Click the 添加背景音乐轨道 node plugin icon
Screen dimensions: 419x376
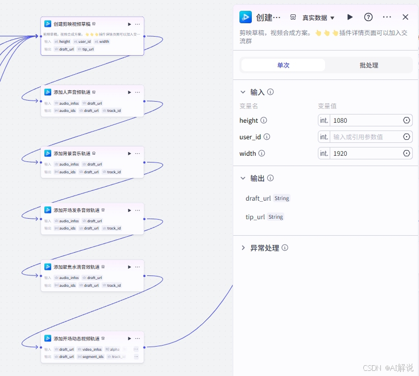(x=47, y=153)
